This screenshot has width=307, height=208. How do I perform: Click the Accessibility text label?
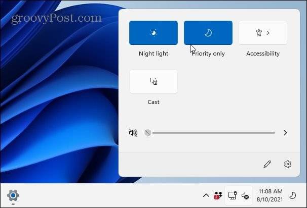262,54
